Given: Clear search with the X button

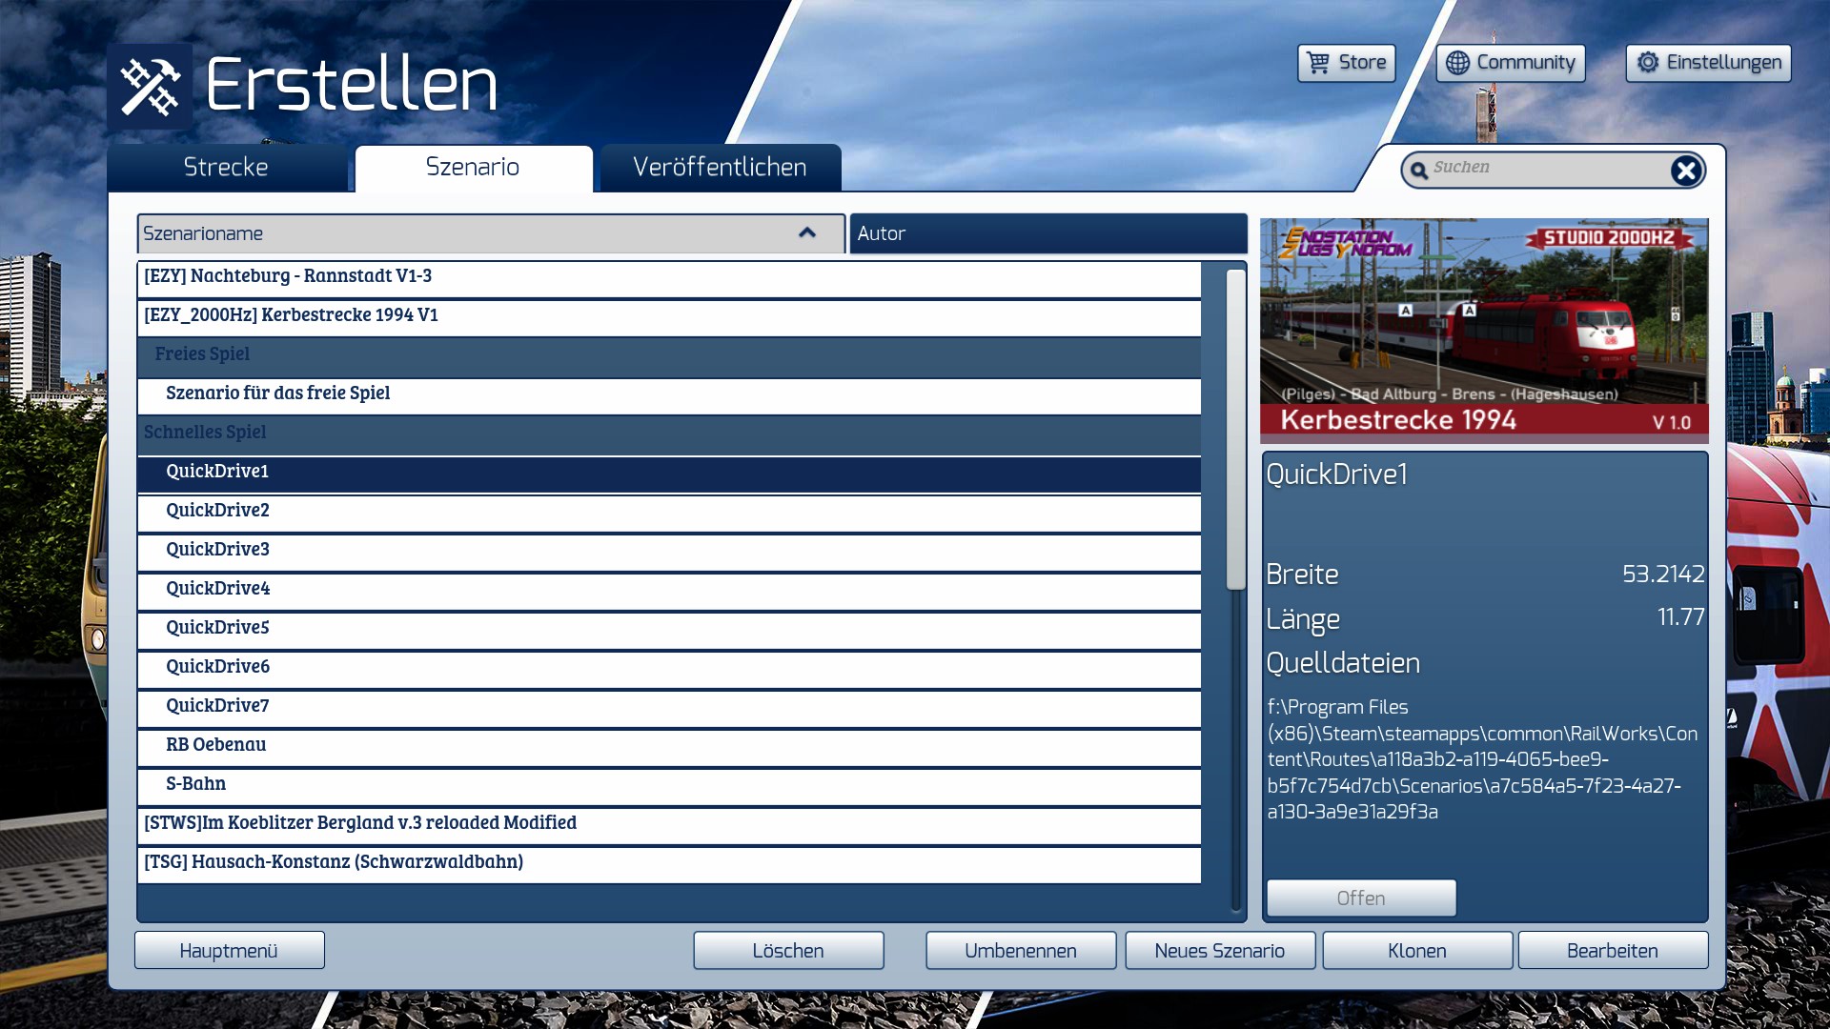Looking at the screenshot, I should (x=1685, y=171).
